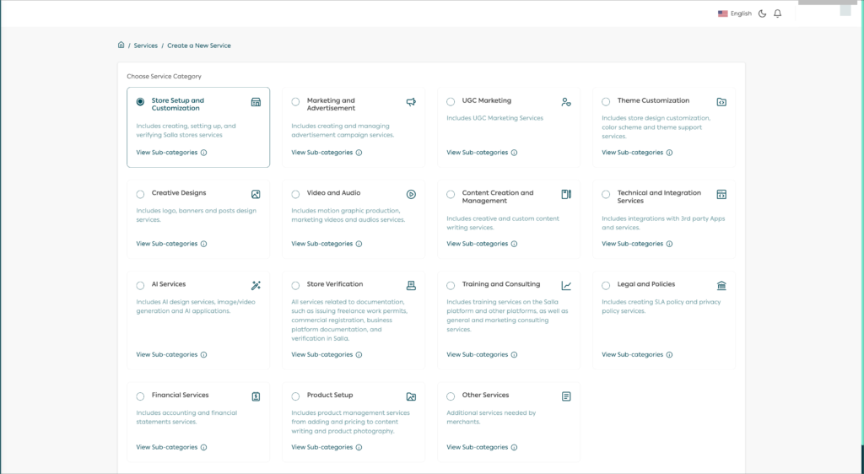Click the Video and Audio play icon
This screenshot has height=474, width=864.
411,194
